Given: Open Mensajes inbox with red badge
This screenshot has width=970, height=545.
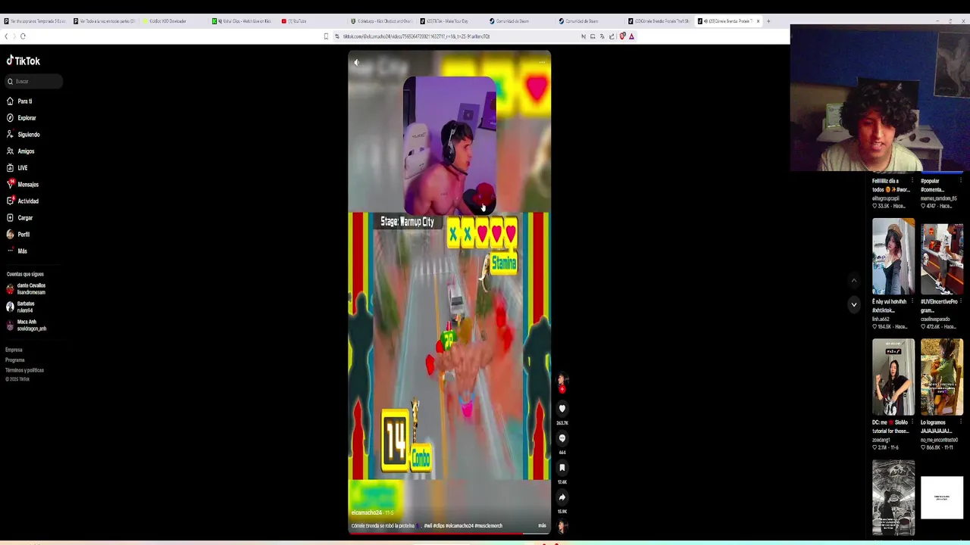Looking at the screenshot, I should [23, 185].
